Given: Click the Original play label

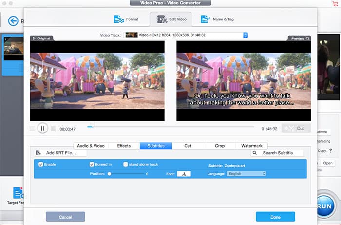Looking at the screenshot, I should click(41, 38).
